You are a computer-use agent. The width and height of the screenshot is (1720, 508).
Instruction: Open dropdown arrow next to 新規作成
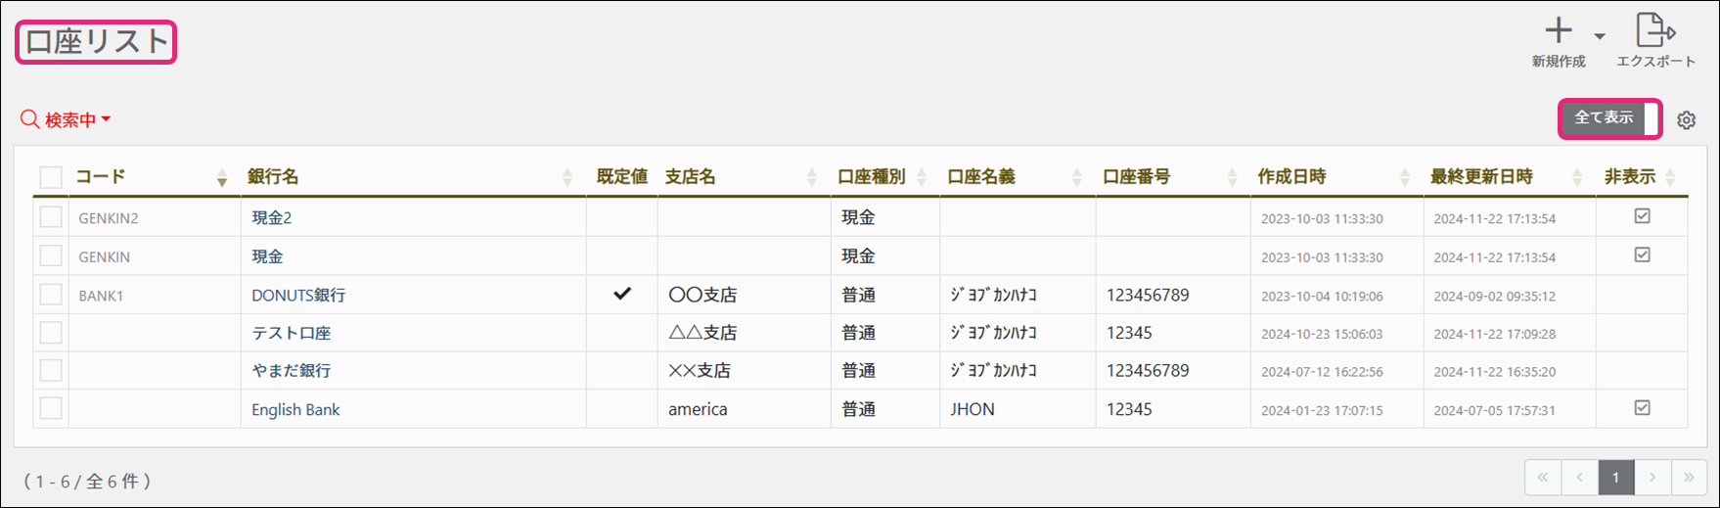(x=1600, y=36)
